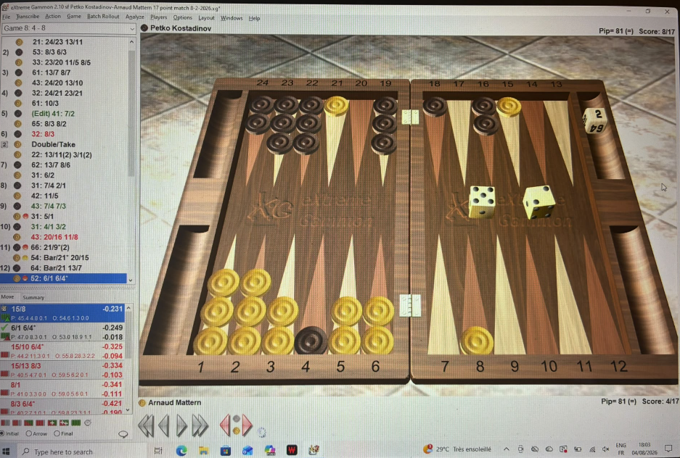Click the left die showing five

coord(482,201)
